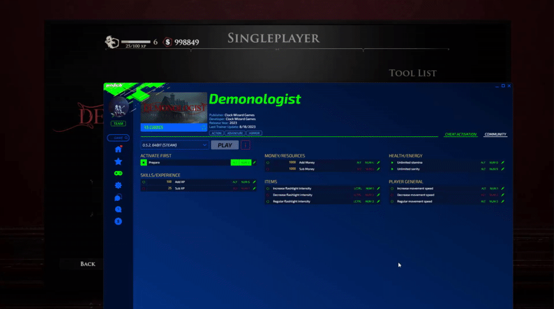Activate Decrease movement speed cheat
The height and width of the screenshot is (309, 554).
click(x=392, y=195)
